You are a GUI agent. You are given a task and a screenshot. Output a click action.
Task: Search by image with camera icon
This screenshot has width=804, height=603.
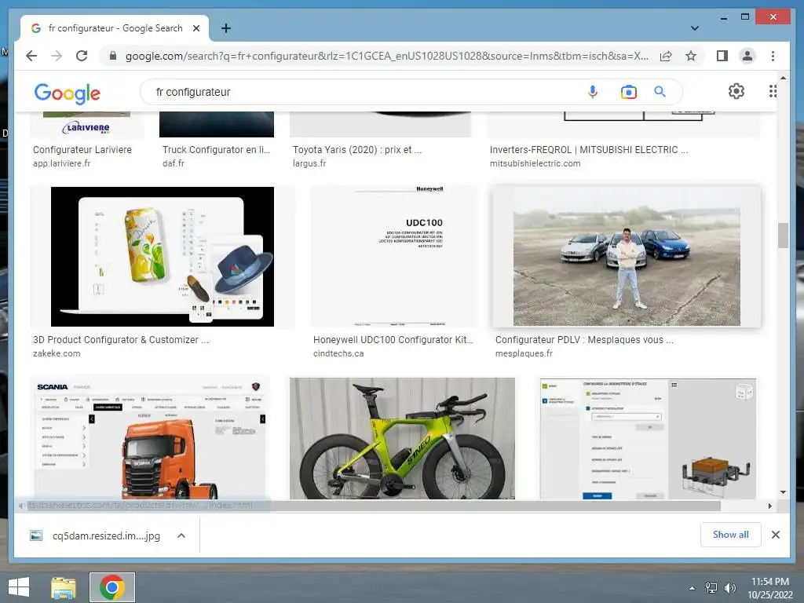click(629, 92)
